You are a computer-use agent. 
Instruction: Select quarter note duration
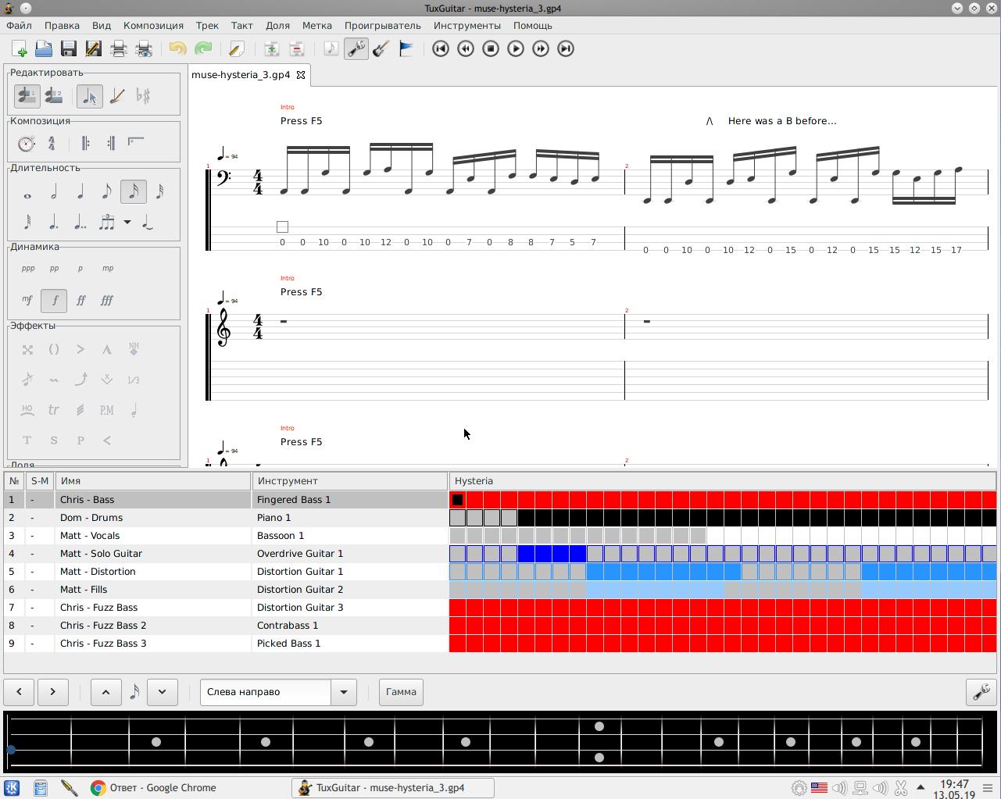[x=80, y=192]
